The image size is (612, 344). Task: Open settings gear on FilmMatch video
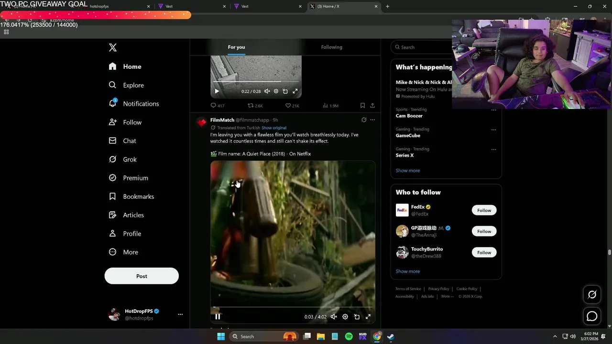345,316
